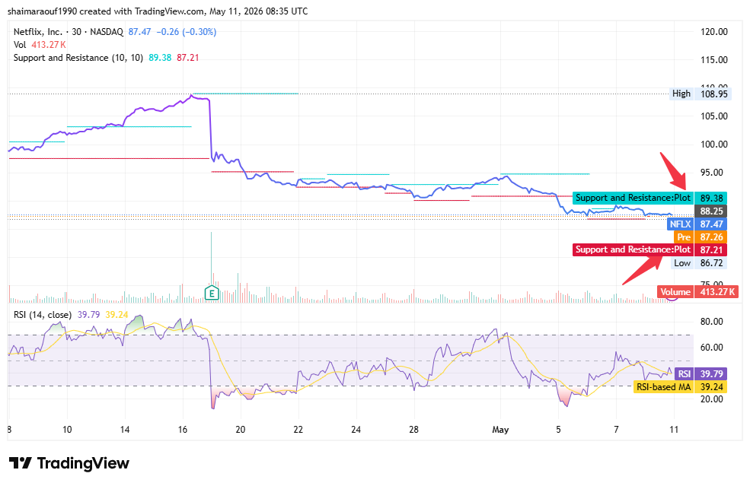Click the earnings 'E' marker on the chart
Screen dimensions: 750x486
(212, 293)
